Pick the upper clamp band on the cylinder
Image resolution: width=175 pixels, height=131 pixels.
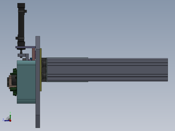22,11
